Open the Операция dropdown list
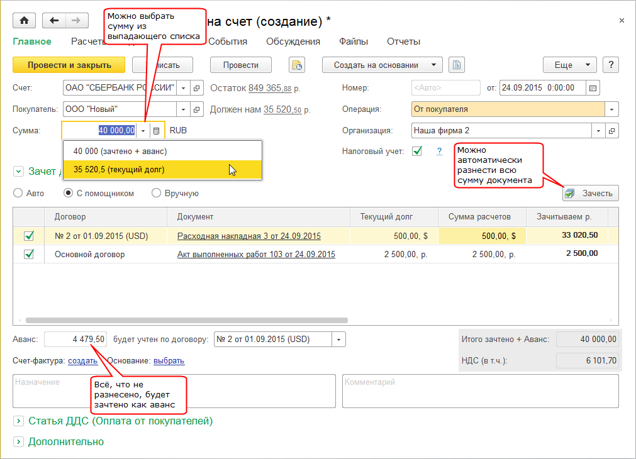 (x=611, y=109)
